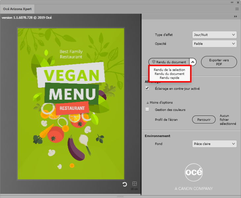
Task: Toggle the grid icon under preview
Action: pos(134,183)
